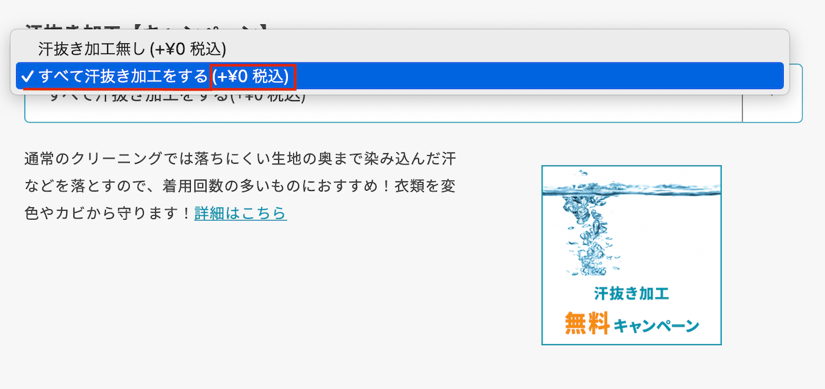The width and height of the screenshot is (825, 389).
Task: Click the checkmark beside the selected option
Action: 26,75
